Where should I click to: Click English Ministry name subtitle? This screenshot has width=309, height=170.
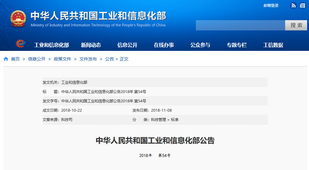point(98,25)
